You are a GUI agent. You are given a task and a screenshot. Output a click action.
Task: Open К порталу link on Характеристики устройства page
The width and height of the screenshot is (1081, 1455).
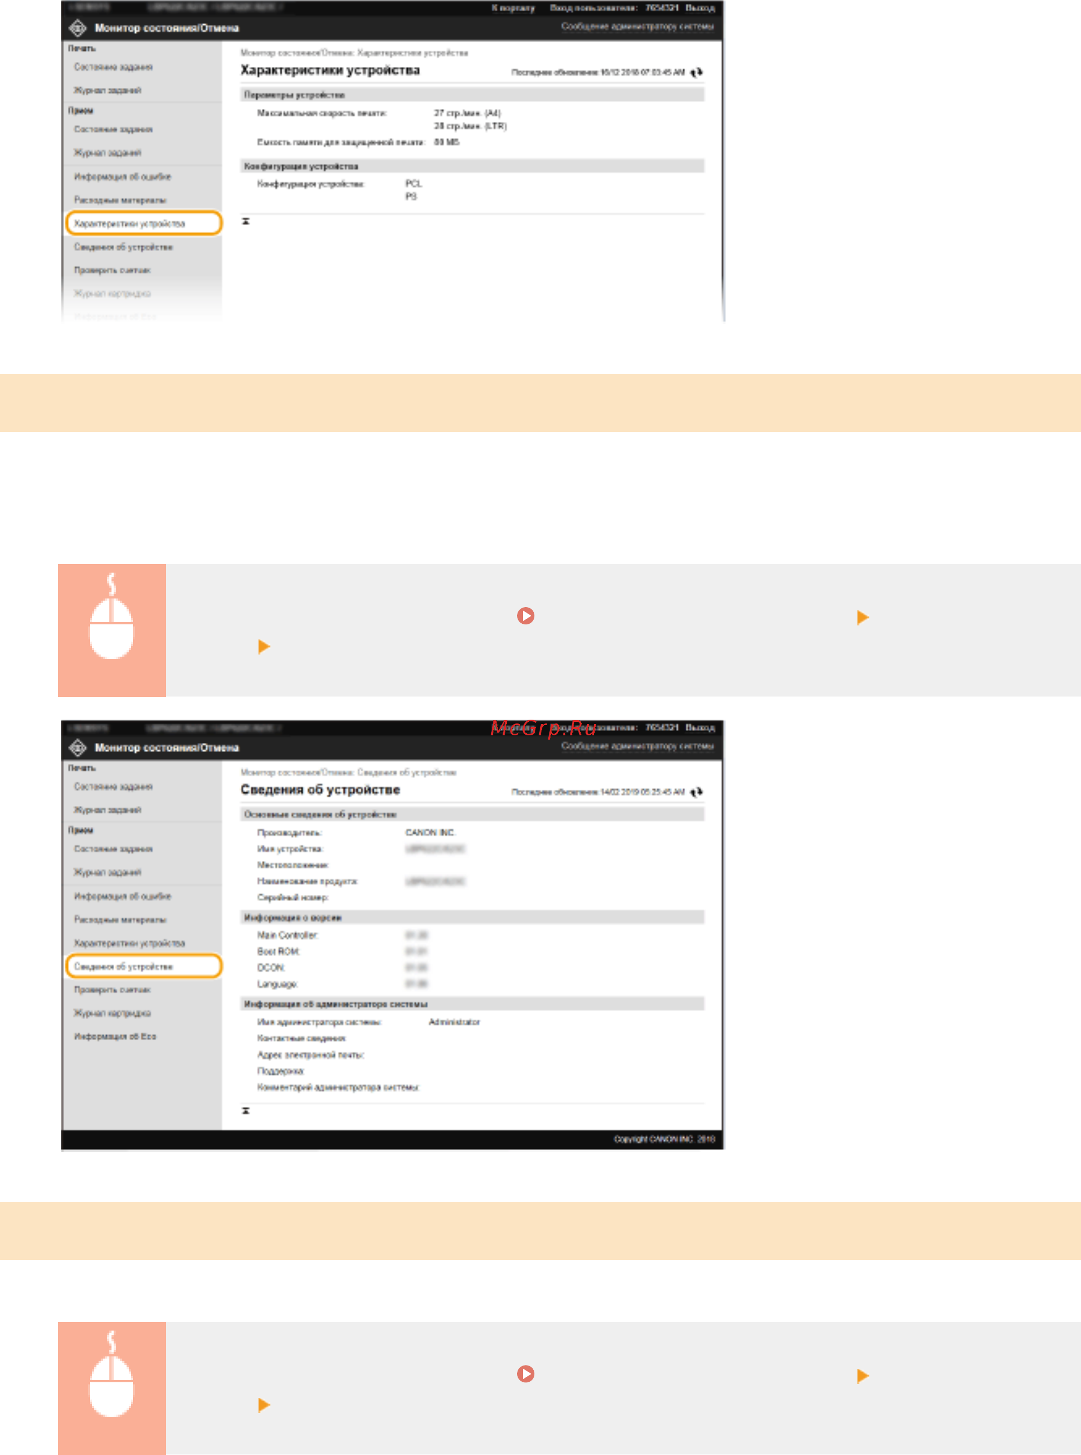(513, 8)
